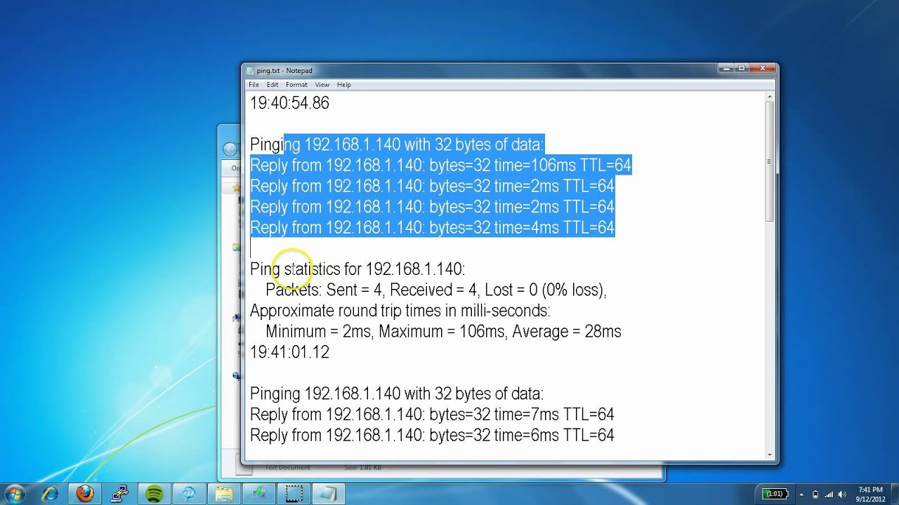Click the Notepad scrollbar up arrow

tap(769, 97)
